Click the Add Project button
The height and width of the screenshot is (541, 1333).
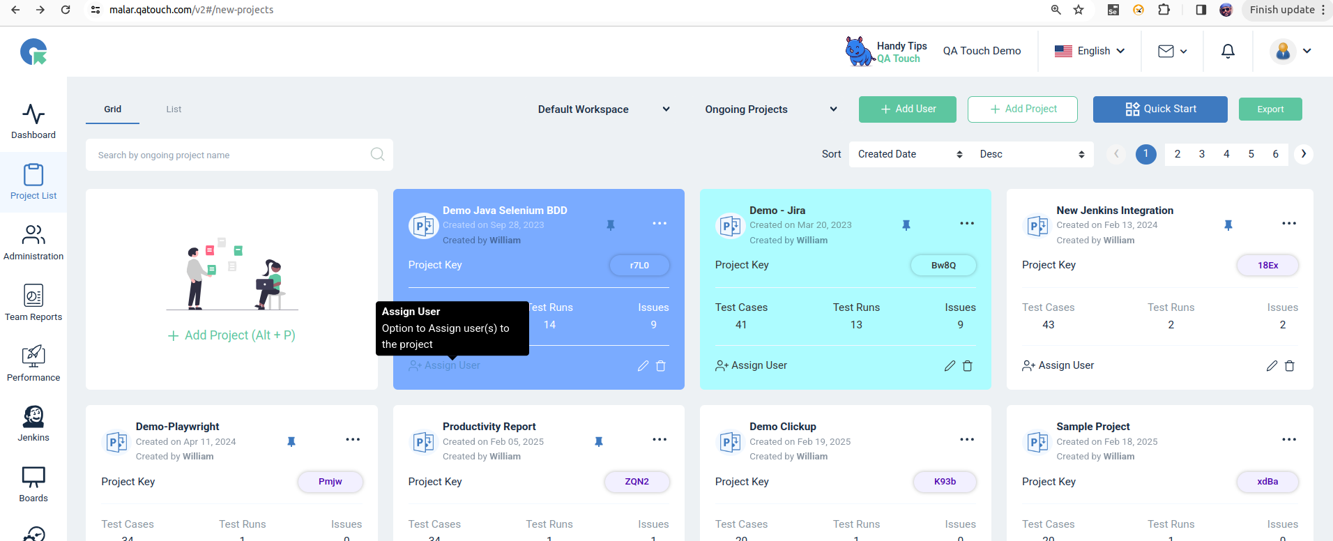[1023, 109]
